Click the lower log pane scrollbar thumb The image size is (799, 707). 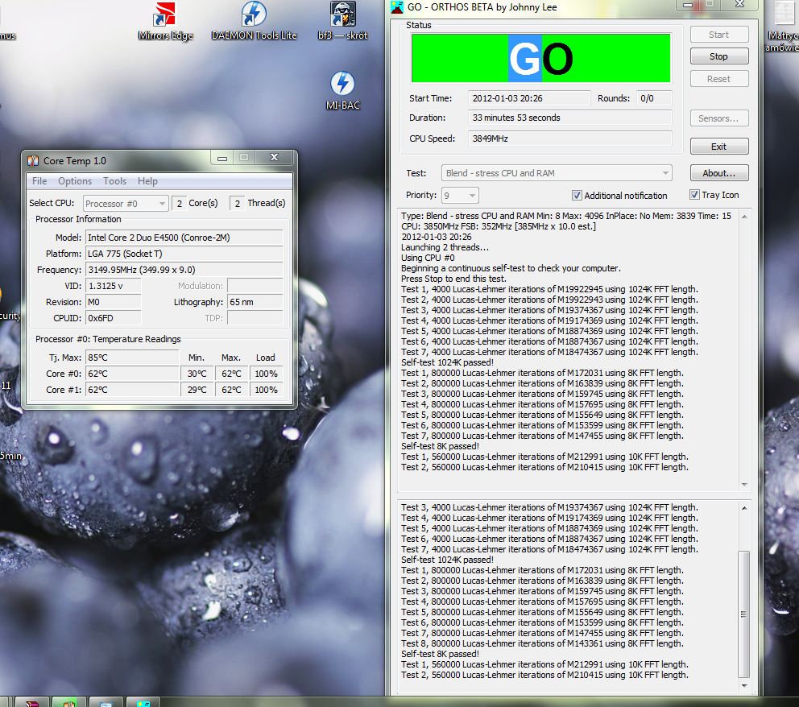click(x=744, y=614)
